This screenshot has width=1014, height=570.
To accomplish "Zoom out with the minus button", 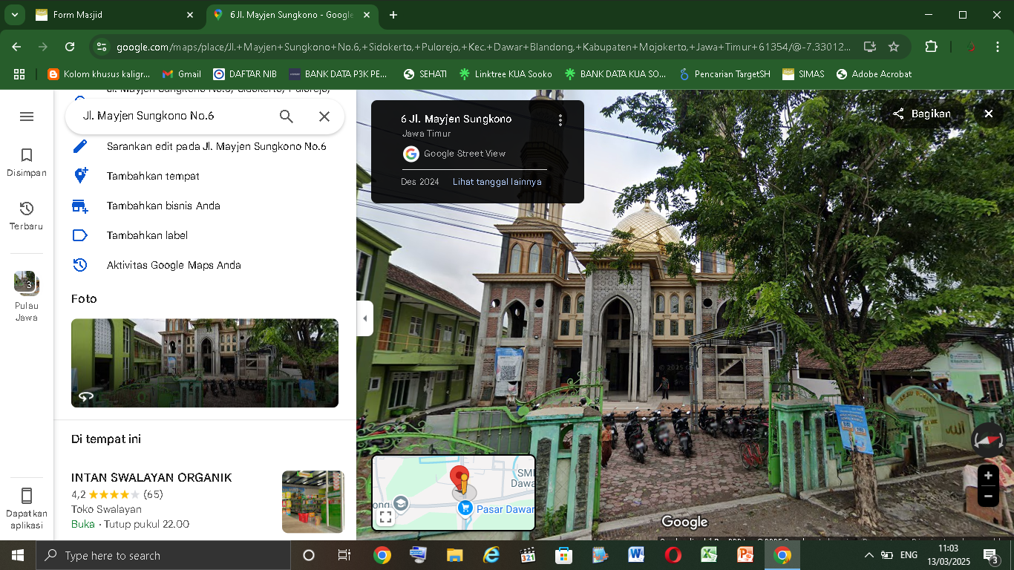I will (x=988, y=497).
